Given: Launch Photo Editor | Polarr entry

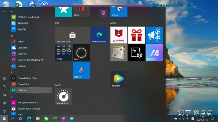Looking at the screenshot, I should 31,78.
